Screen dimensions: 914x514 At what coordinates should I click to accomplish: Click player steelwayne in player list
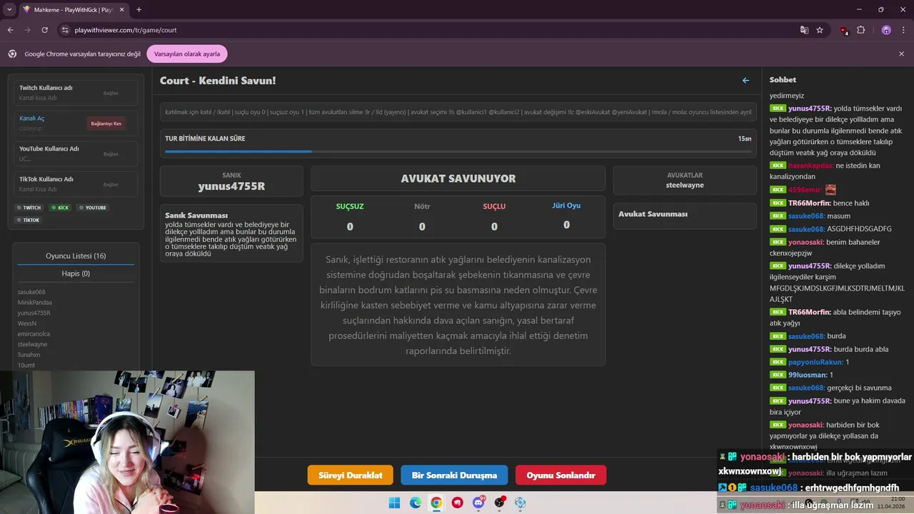coord(32,344)
